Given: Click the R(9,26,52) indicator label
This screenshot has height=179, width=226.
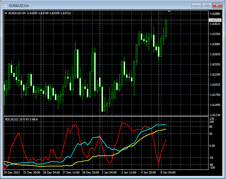Looking at the screenshot, I should click(21, 119).
